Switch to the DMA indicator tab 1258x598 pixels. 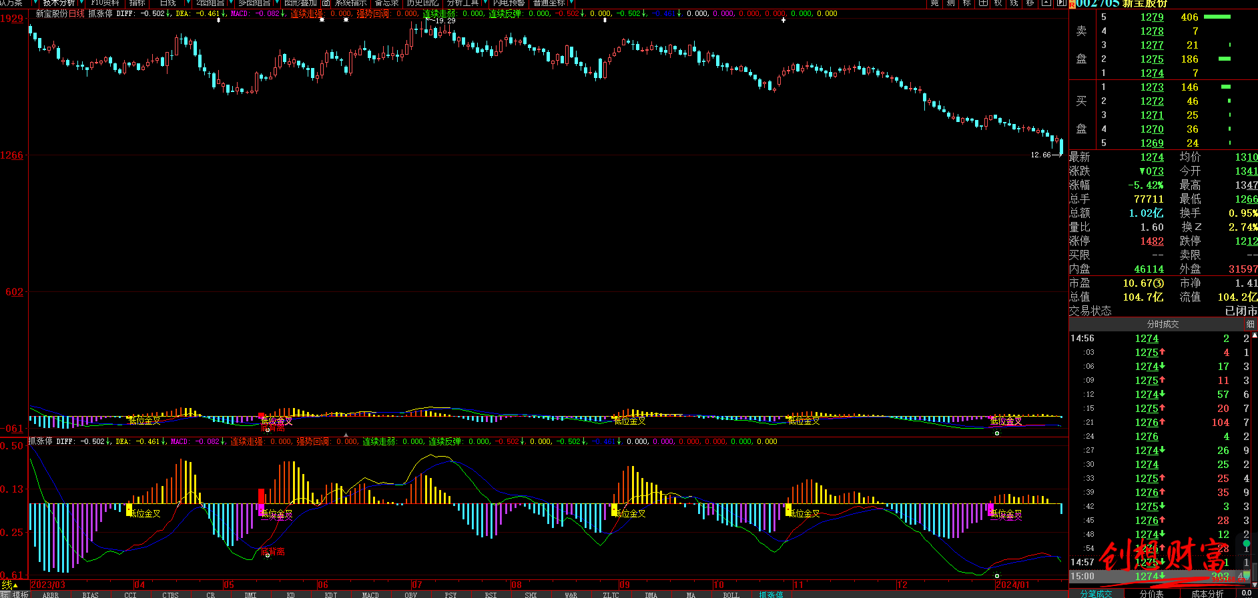pyautogui.click(x=651, y=595)
